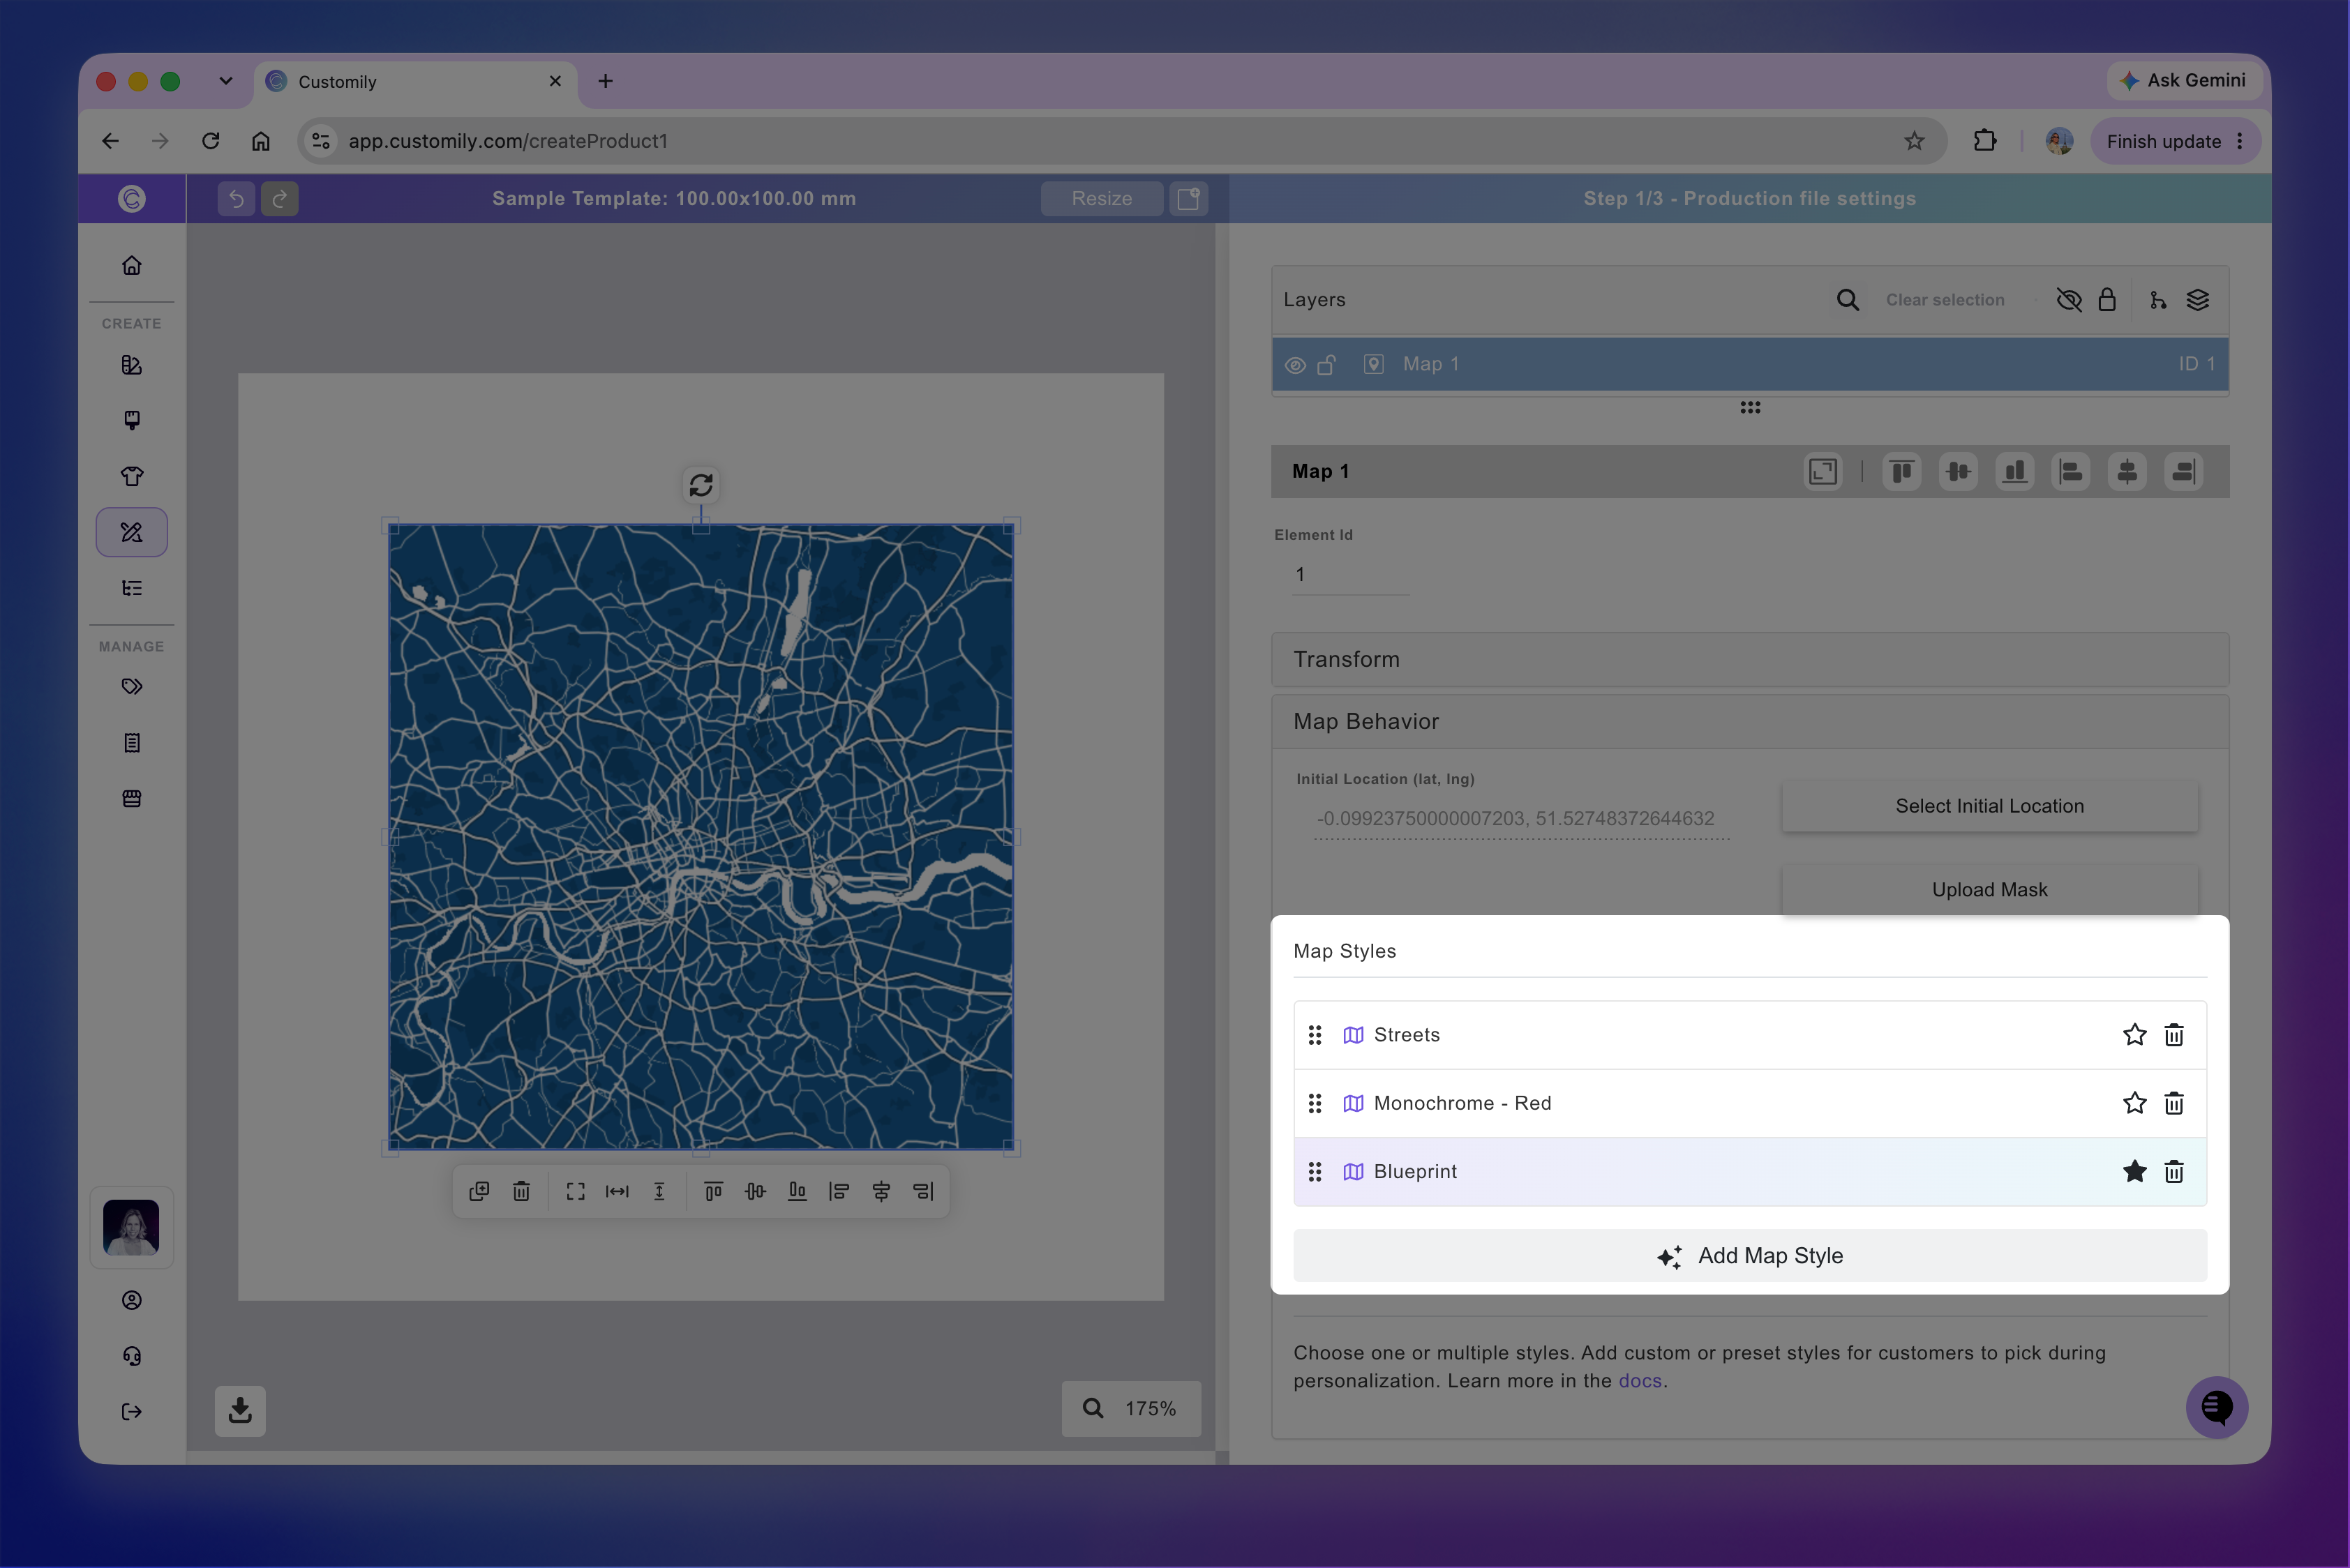Delete the Monochrome - Red style

pos(2174,1103)
